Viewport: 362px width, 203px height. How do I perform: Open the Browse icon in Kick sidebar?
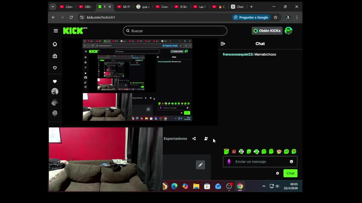(x=55, y=56)
